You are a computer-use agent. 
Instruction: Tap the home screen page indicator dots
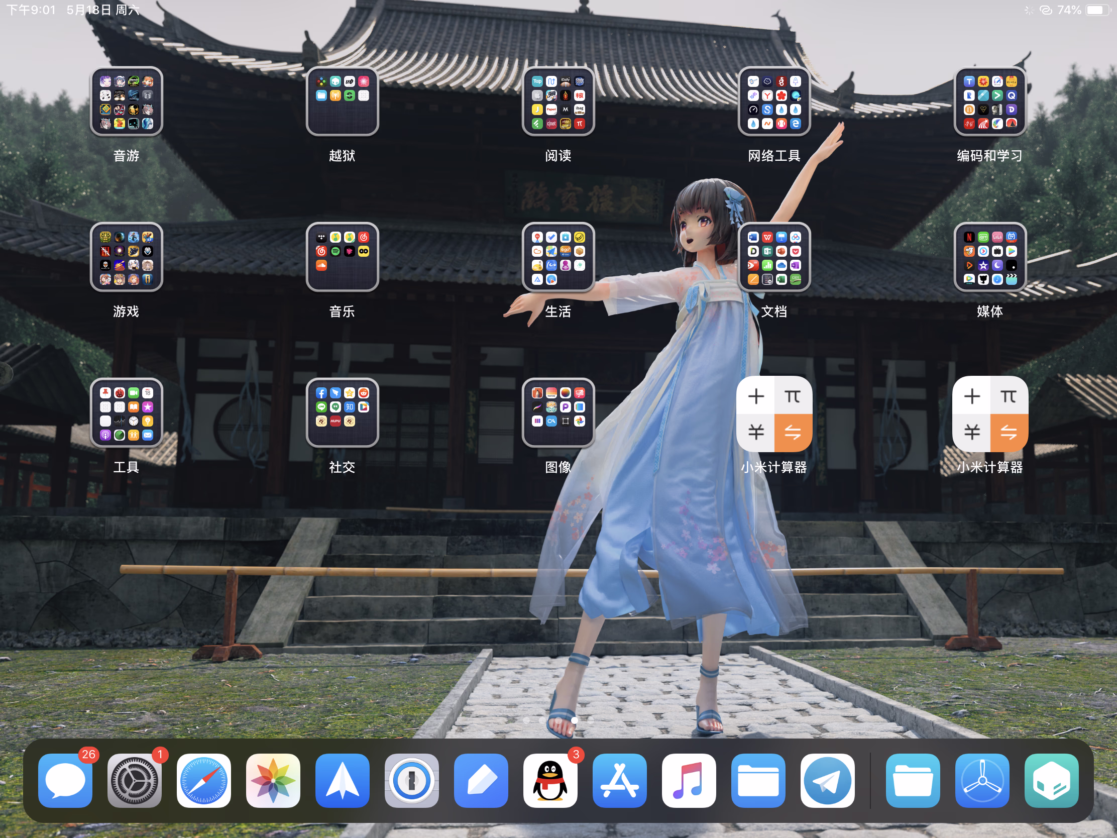[558, 720]
